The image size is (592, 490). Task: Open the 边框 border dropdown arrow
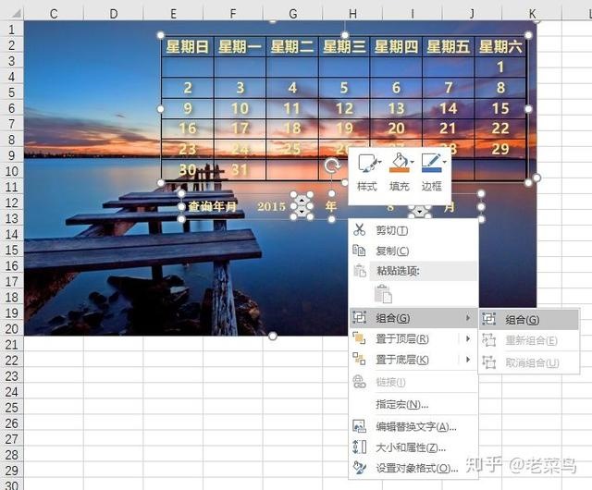point(444,162)
